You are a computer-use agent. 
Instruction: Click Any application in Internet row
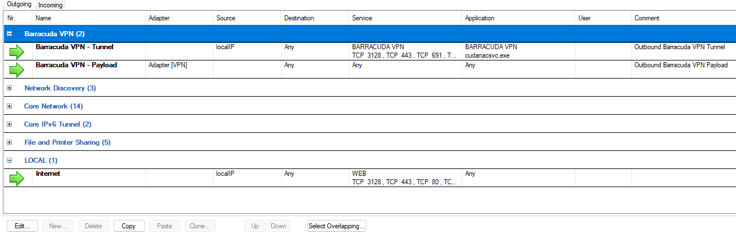pos(470,174)
